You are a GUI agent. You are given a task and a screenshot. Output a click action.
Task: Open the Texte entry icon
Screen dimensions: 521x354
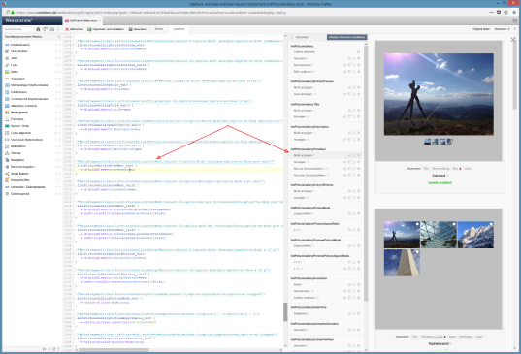click(7, 58)
